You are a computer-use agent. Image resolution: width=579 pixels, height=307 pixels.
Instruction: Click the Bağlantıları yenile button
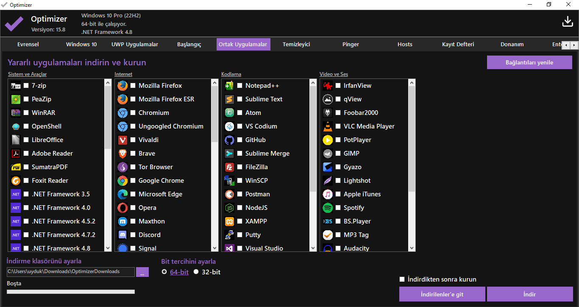click(x=529, y=62)
